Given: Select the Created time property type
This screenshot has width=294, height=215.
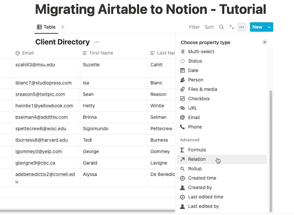Looking at the screenshot, I should click(221, 178).
